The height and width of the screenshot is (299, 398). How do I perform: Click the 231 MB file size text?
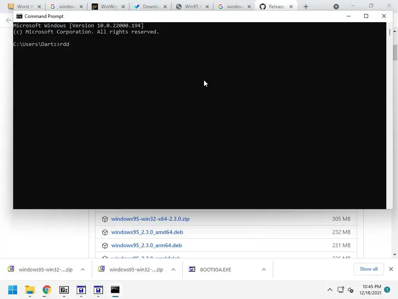click(341, 245)
